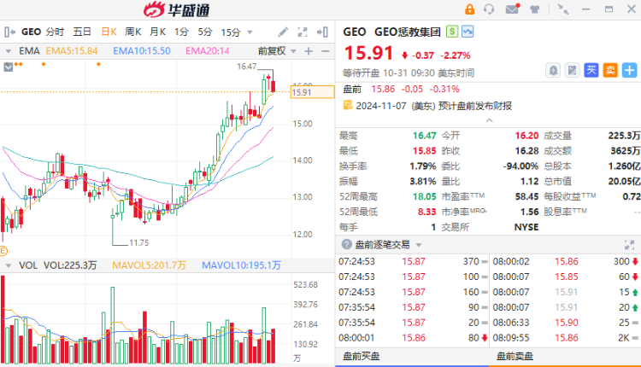This screenshot has height=367, width=641.
Task: Click the 盘前 pre-market price 15.86
Action: 383,89
